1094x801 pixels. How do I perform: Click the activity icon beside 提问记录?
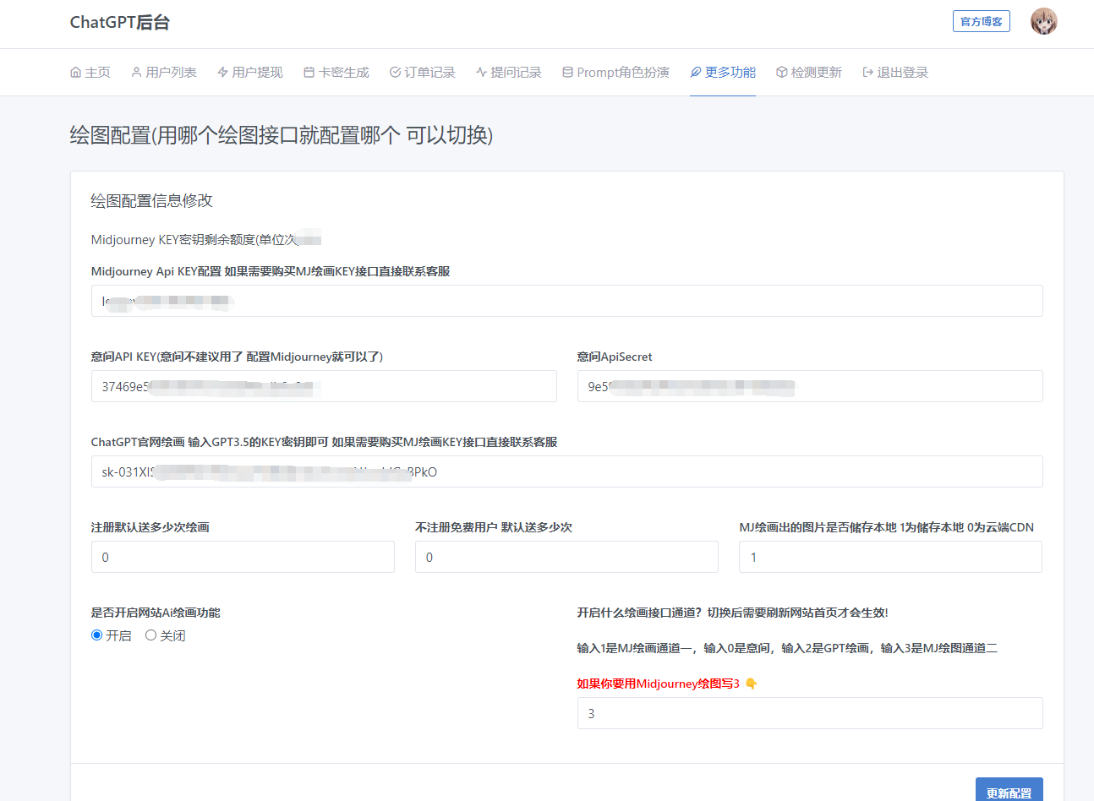pos(481,73)
